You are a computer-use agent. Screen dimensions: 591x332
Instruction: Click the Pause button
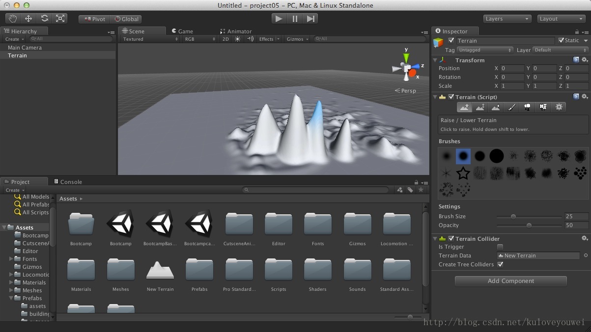click(x=295, y=19)
